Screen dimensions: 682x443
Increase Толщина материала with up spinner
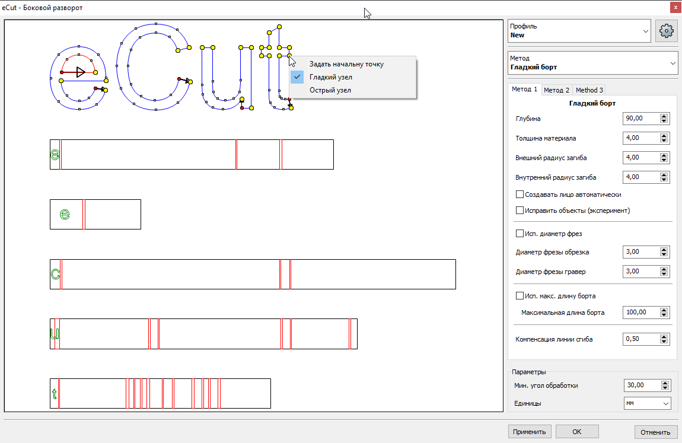click(x=664, y=135)
